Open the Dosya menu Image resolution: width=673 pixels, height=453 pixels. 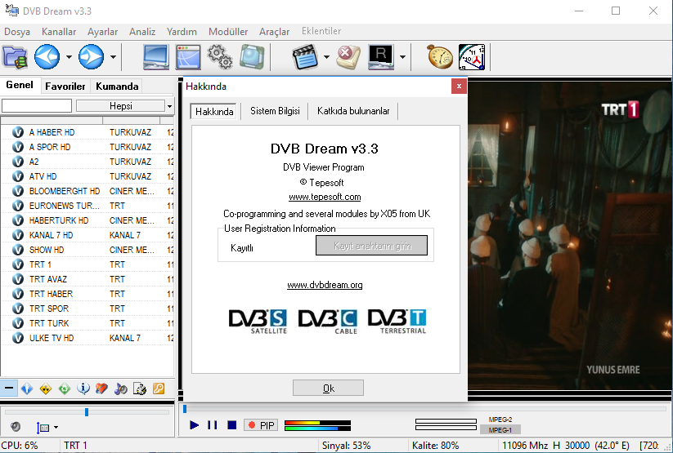coord(17,32)
